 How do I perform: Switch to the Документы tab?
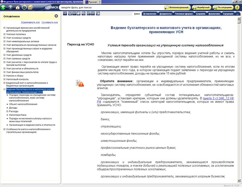click(x=165, y=14)
